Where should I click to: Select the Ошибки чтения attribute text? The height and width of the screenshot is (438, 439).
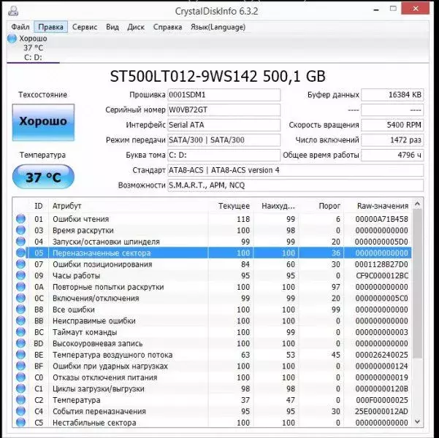80,219
